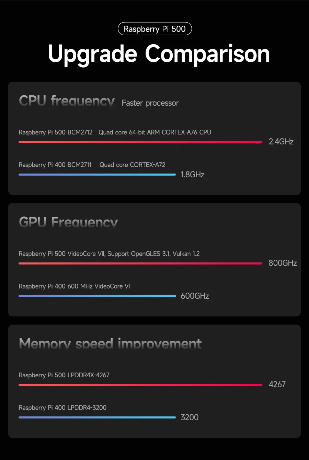Click the Faster processor subtitle
This screenshot has width=309, height=460.
coord(150,103)
